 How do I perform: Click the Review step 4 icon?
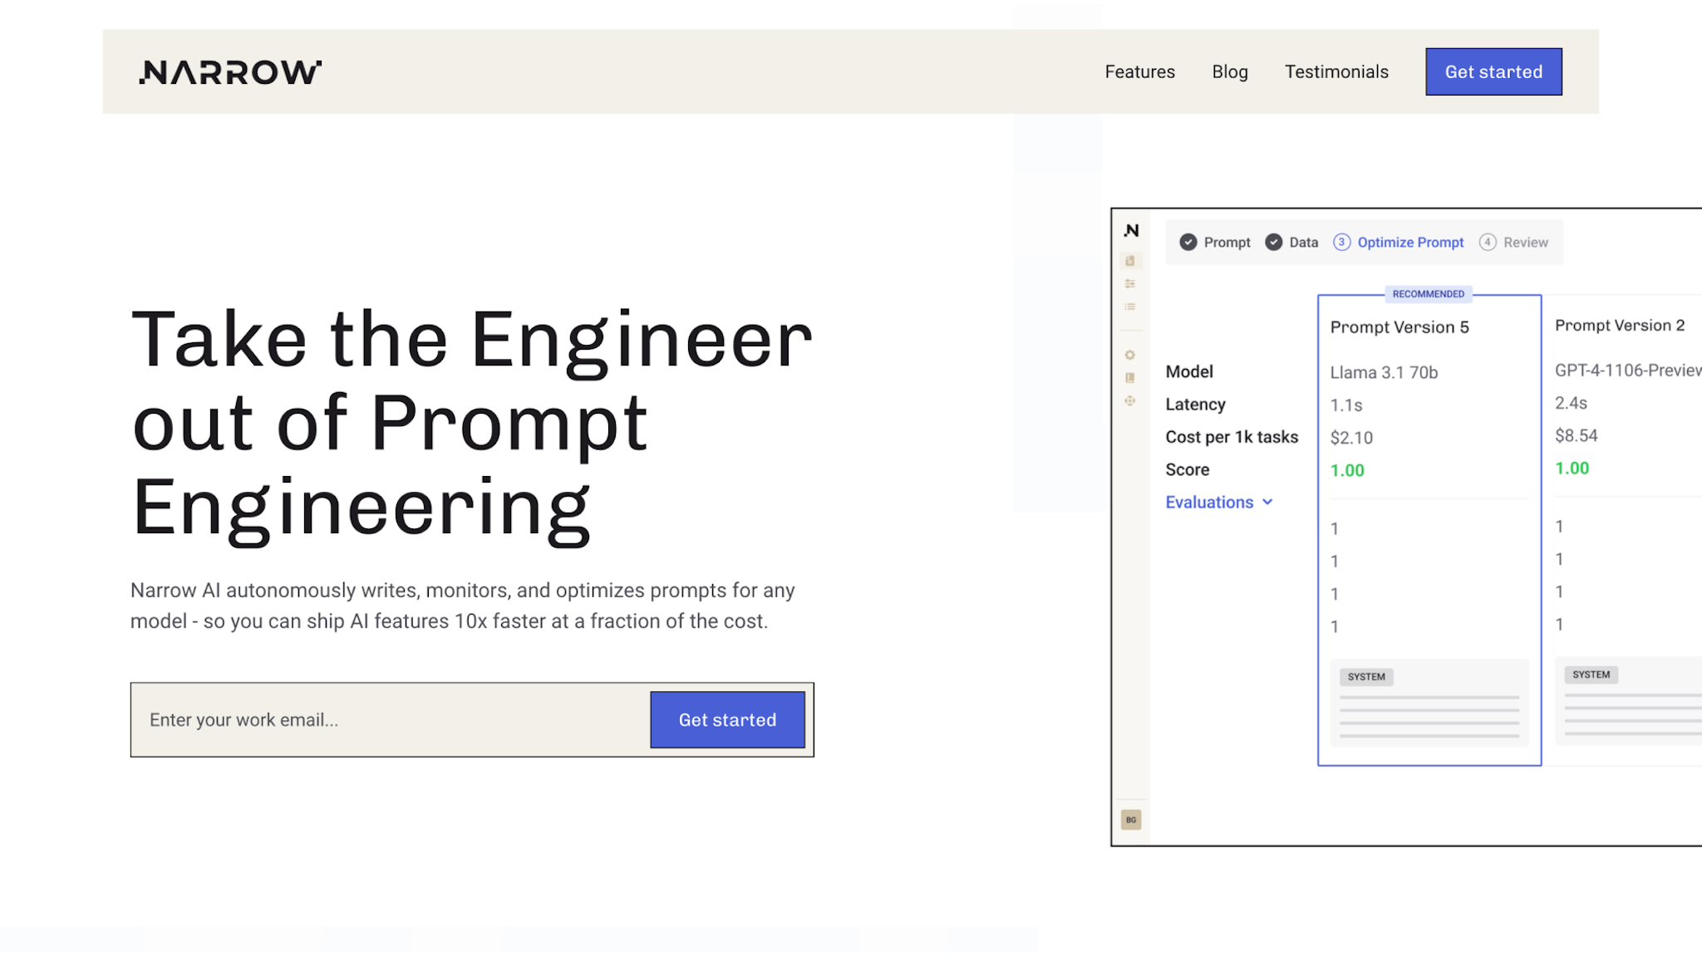1488,242
